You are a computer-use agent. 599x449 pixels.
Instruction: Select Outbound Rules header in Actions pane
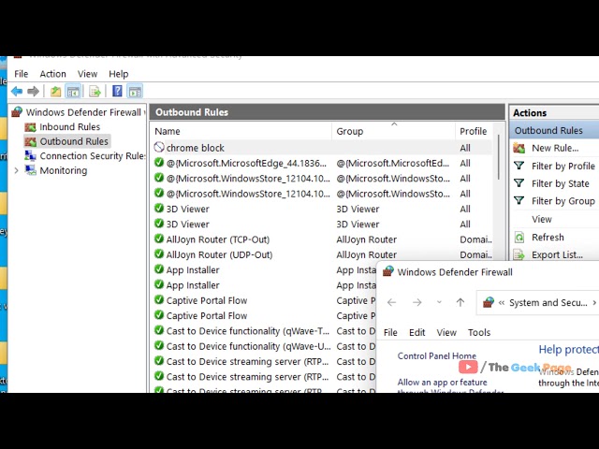[554, 131]
